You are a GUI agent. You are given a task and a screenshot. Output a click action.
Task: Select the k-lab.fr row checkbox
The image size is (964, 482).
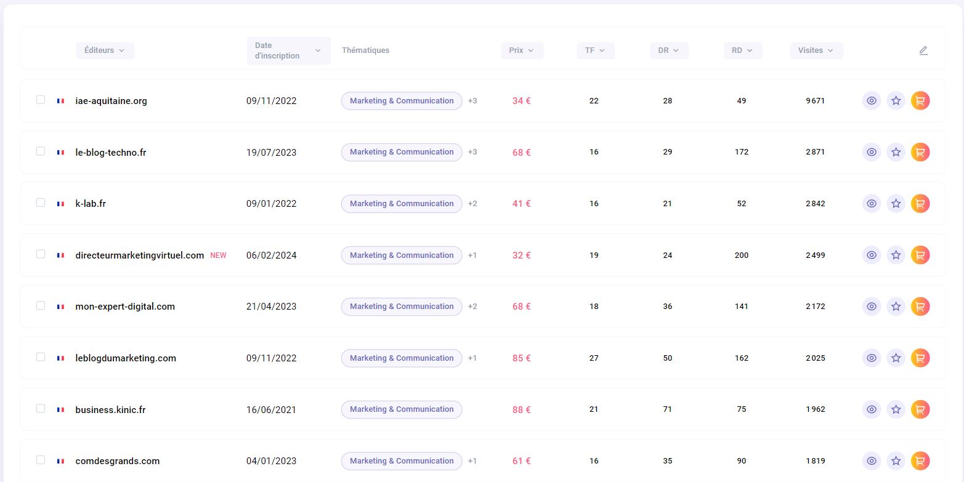(x=41, y=203)
